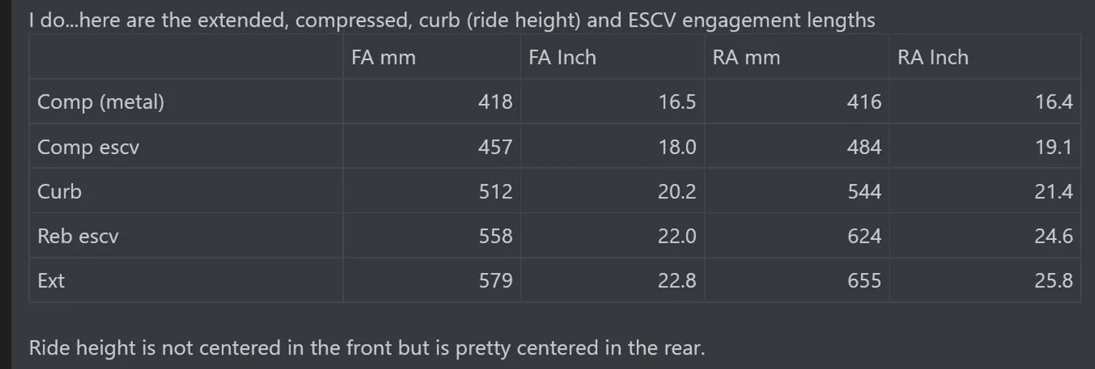Select the RA Inch column header

[x=932, y=57]
